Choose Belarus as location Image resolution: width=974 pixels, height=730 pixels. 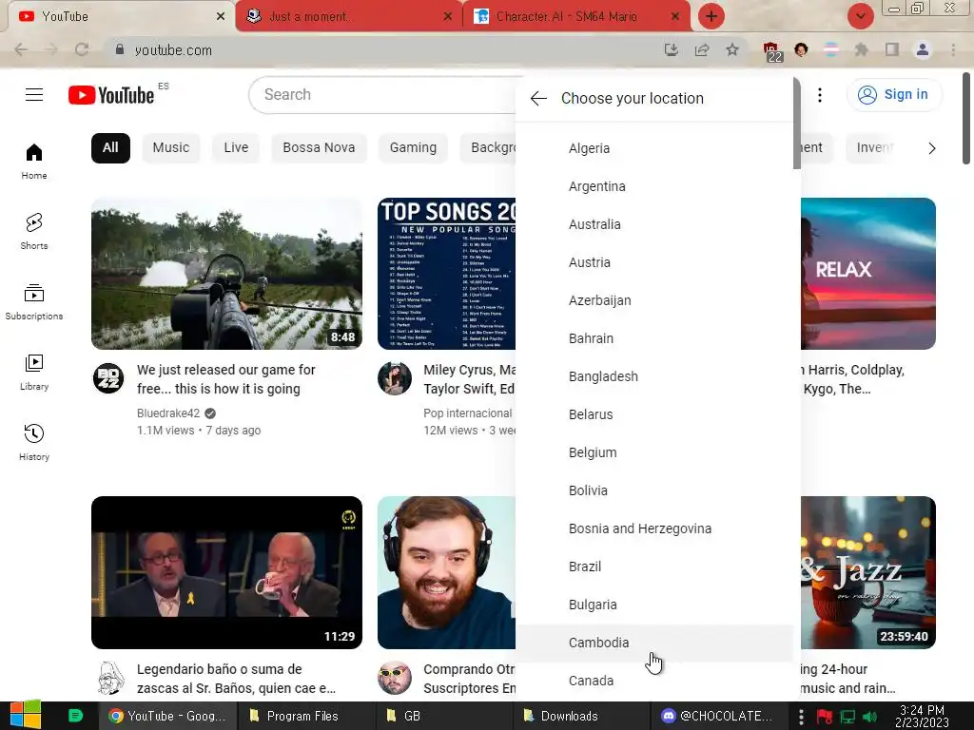pos(654,414)
